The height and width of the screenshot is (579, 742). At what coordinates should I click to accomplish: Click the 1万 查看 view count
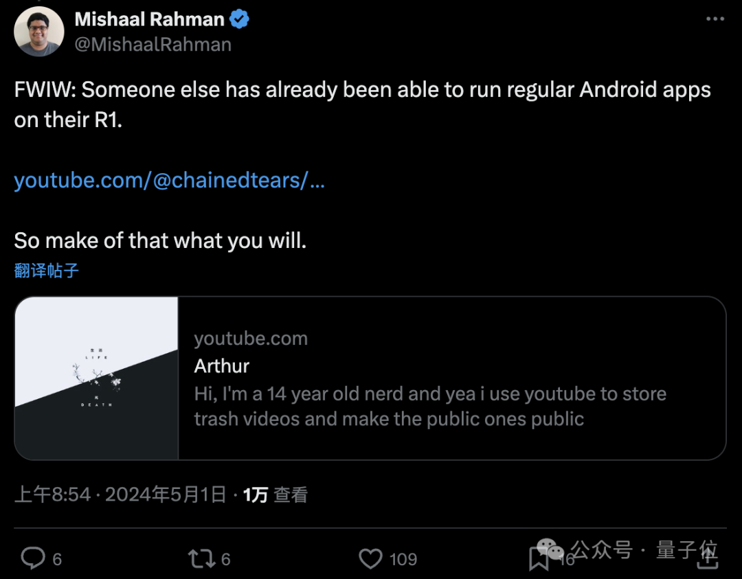pos(276,495)
